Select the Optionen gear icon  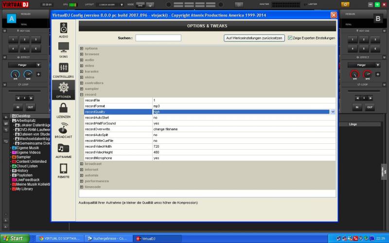[64, 88]
